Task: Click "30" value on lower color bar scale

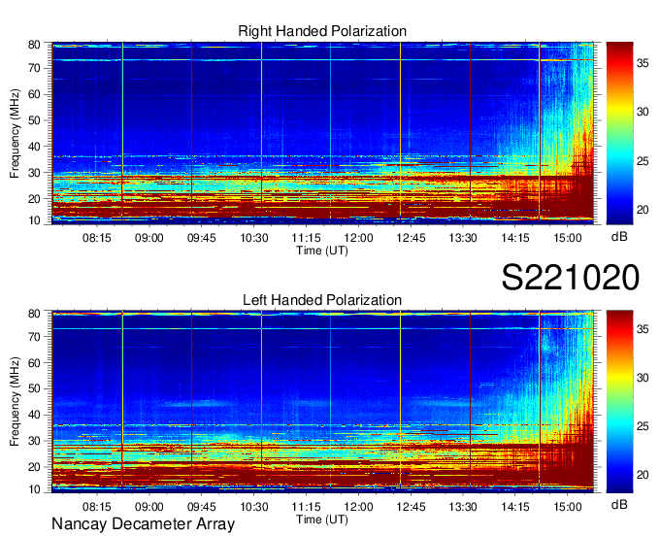Action: click(643, 378)
